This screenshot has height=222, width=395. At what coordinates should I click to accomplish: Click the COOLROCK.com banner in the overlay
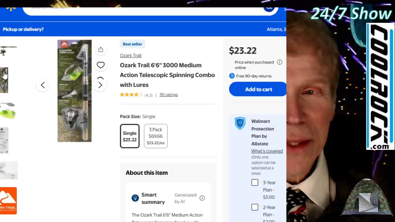click(x=380, y=87)
